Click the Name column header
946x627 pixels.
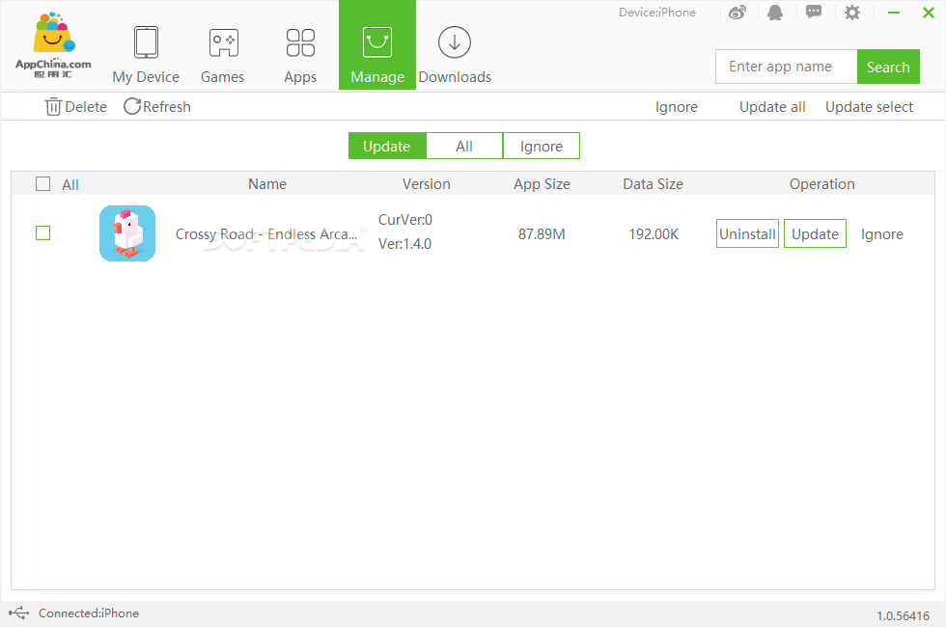267,184
